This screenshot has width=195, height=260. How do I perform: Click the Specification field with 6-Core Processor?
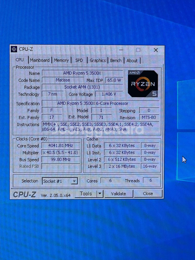[x=101, y=103]
